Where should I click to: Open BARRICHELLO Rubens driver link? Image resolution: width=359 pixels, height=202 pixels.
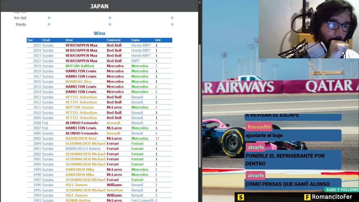coord(83,149)
